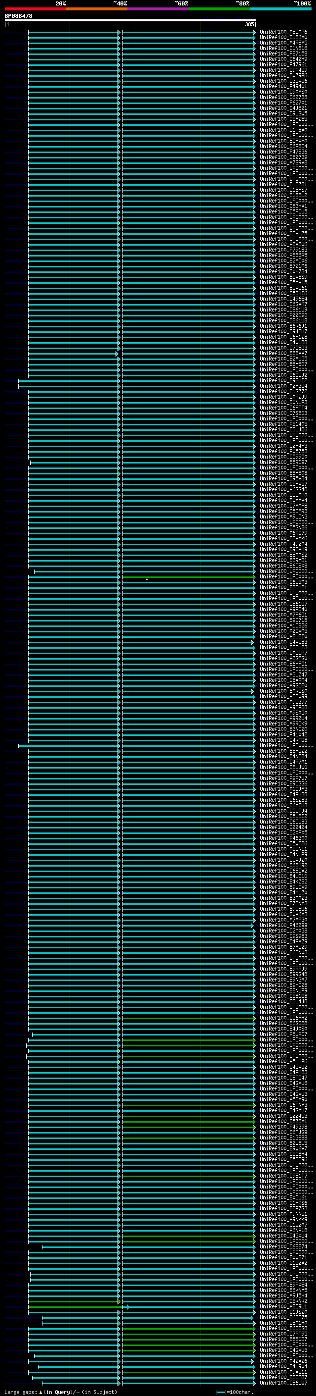Select hit label UniRef100_Q7PT95
Image resolution: width=316 pixels, height=1396 pixels.
pyautogui.click(x=283, y=1334)
